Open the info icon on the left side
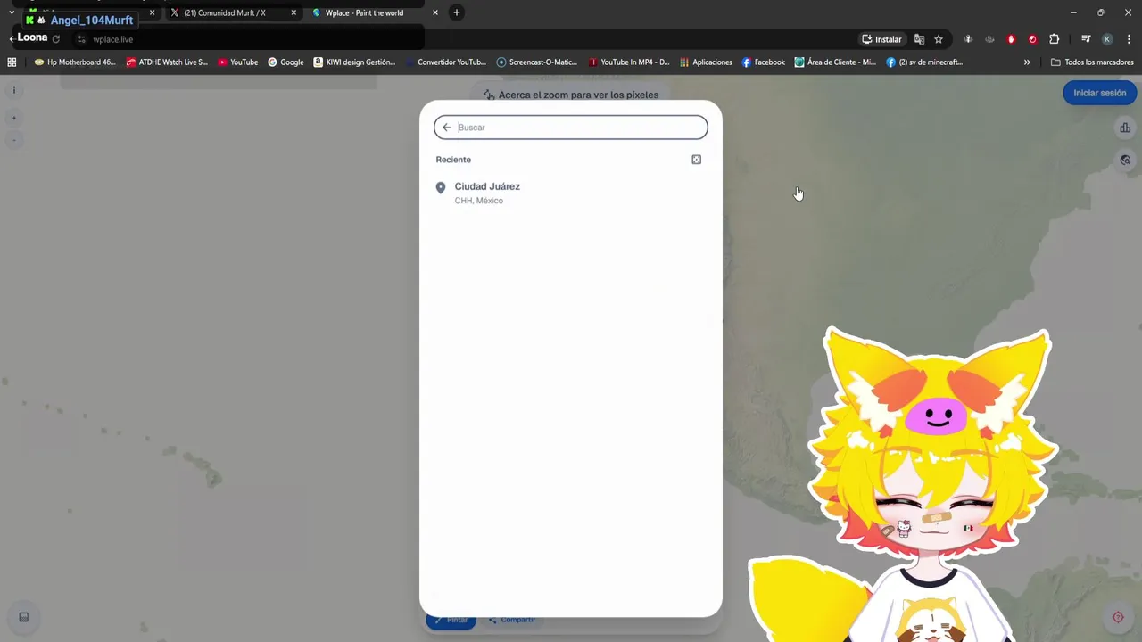 (13, 90)
